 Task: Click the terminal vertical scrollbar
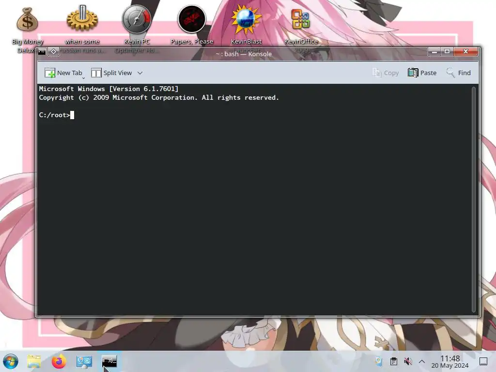[474, 199]
